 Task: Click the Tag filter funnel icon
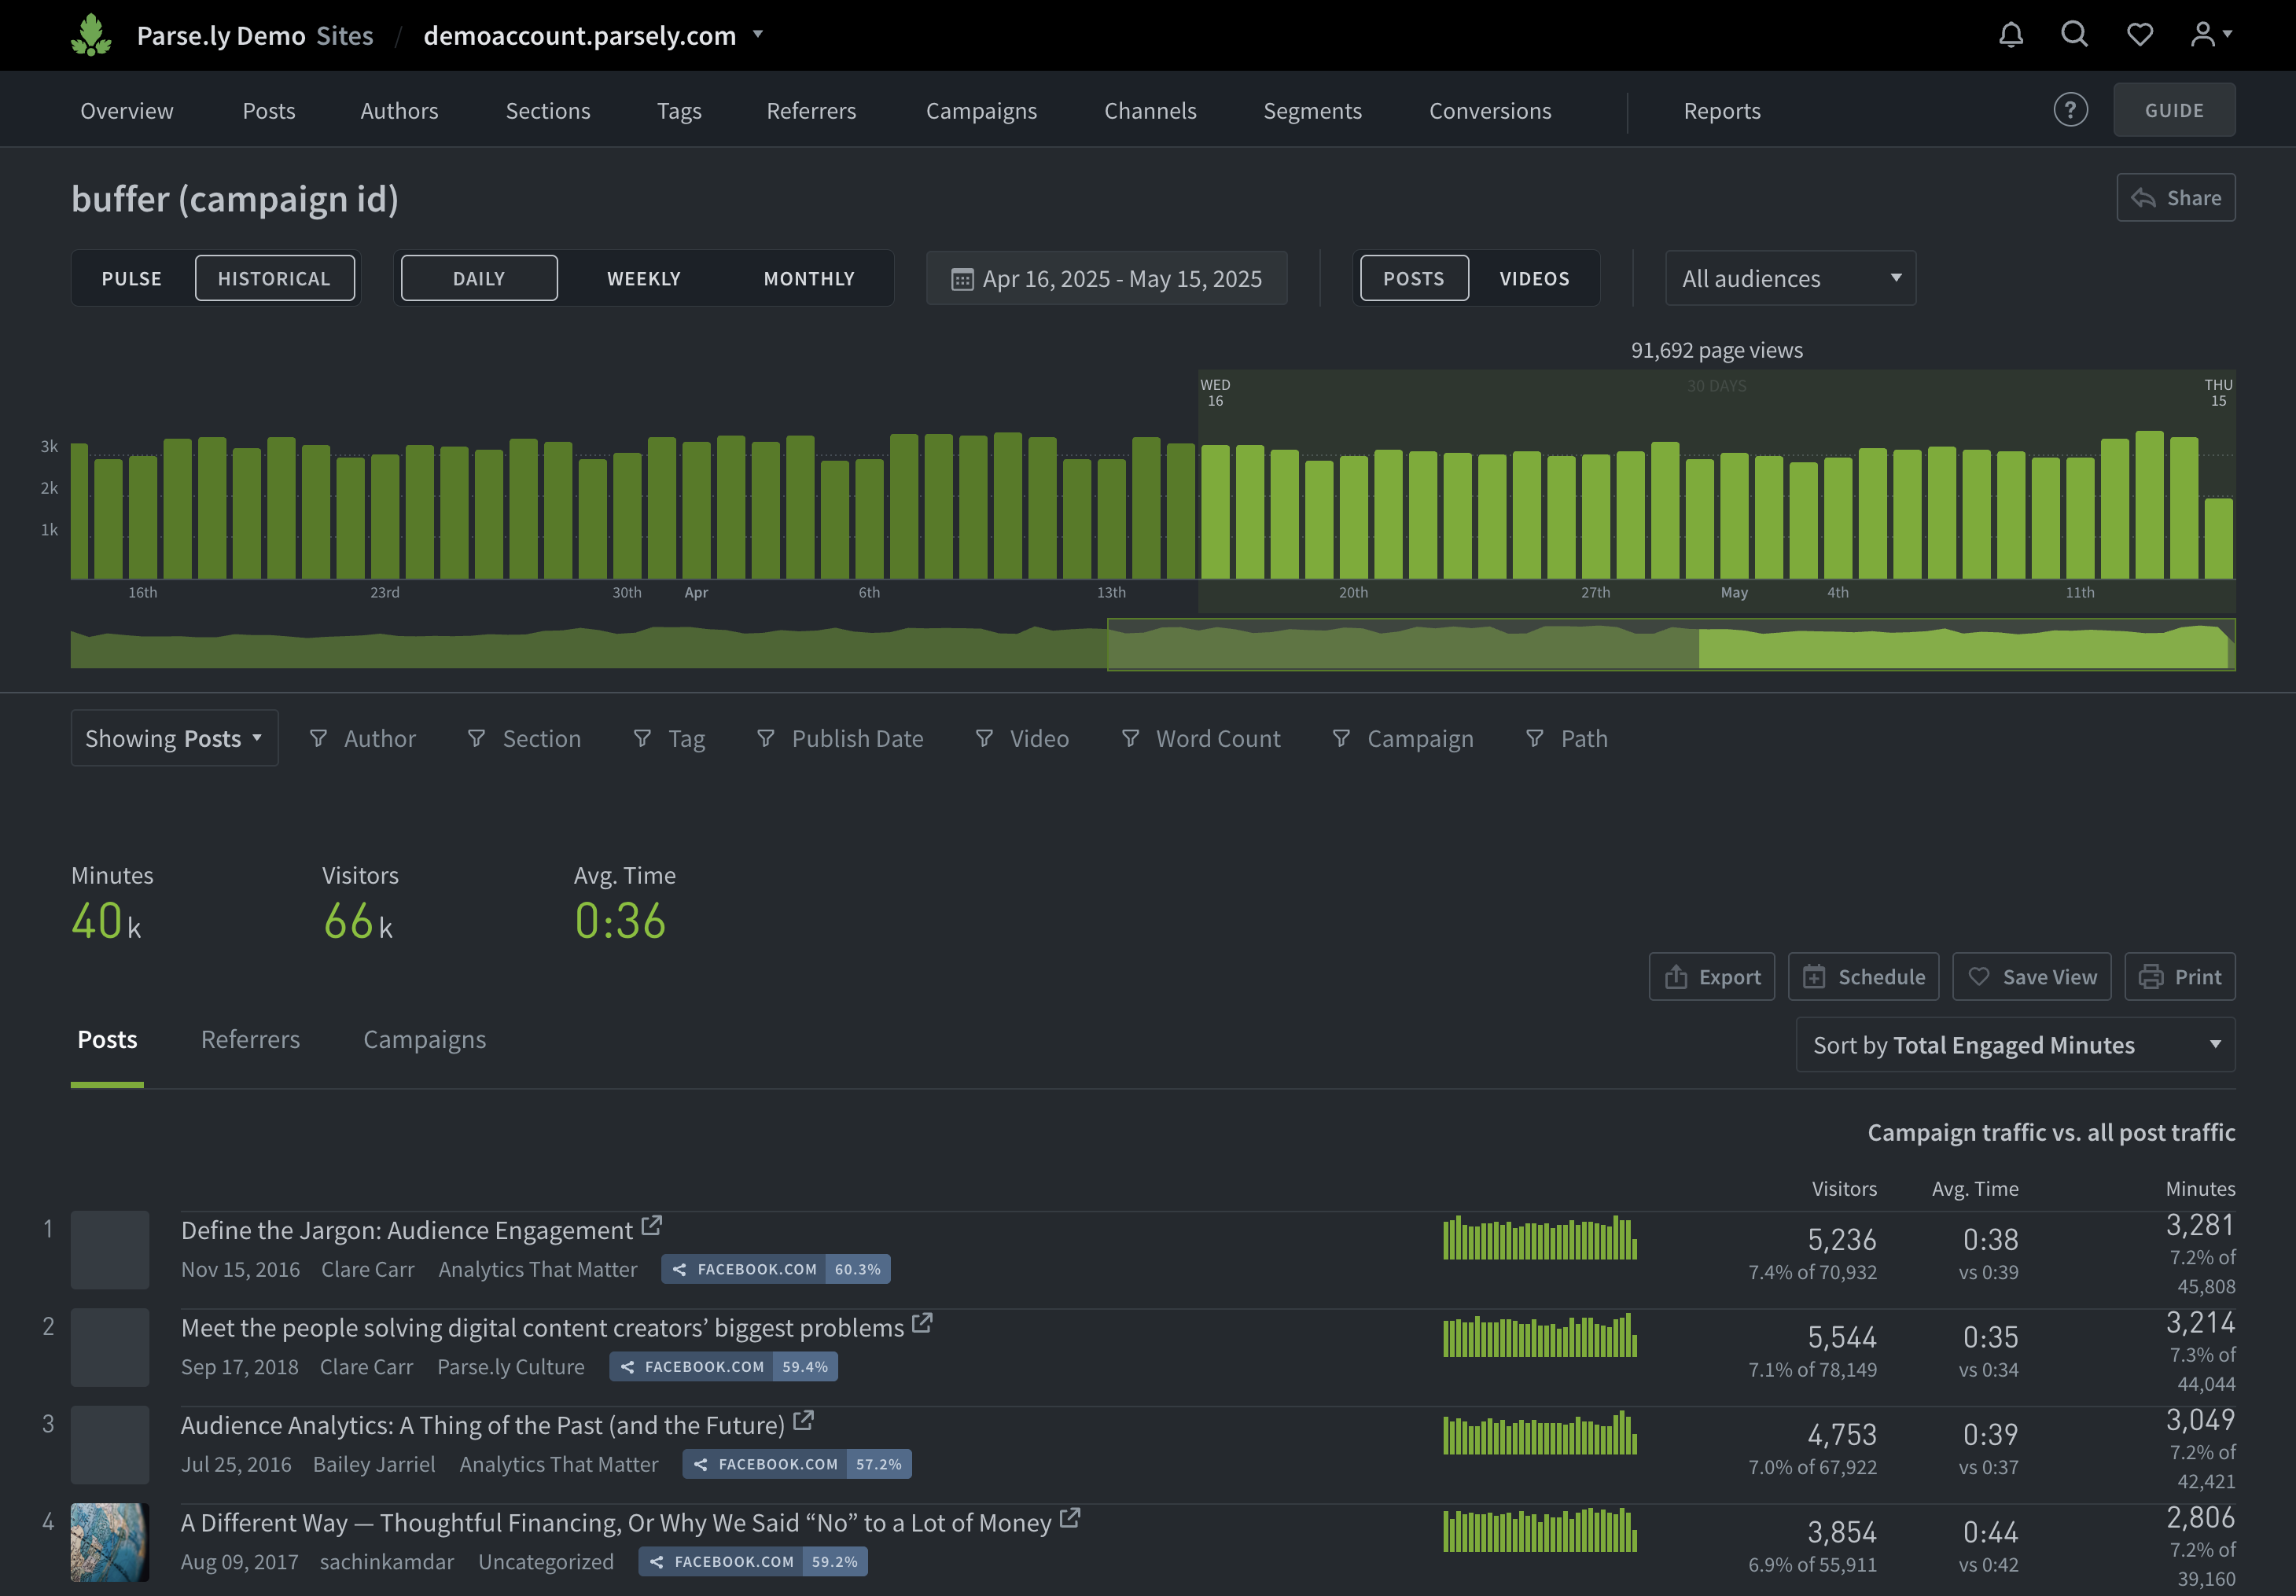[643, 738]
